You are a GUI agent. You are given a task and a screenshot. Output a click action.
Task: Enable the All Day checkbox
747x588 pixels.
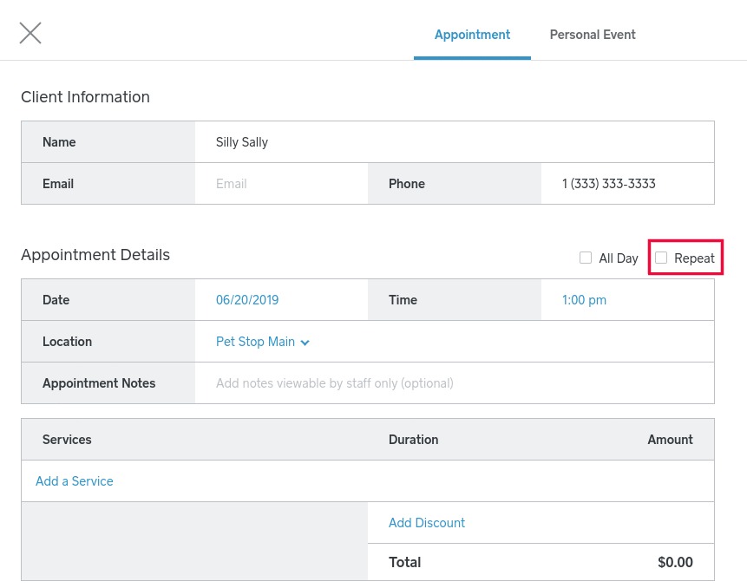tap(586, 258)
